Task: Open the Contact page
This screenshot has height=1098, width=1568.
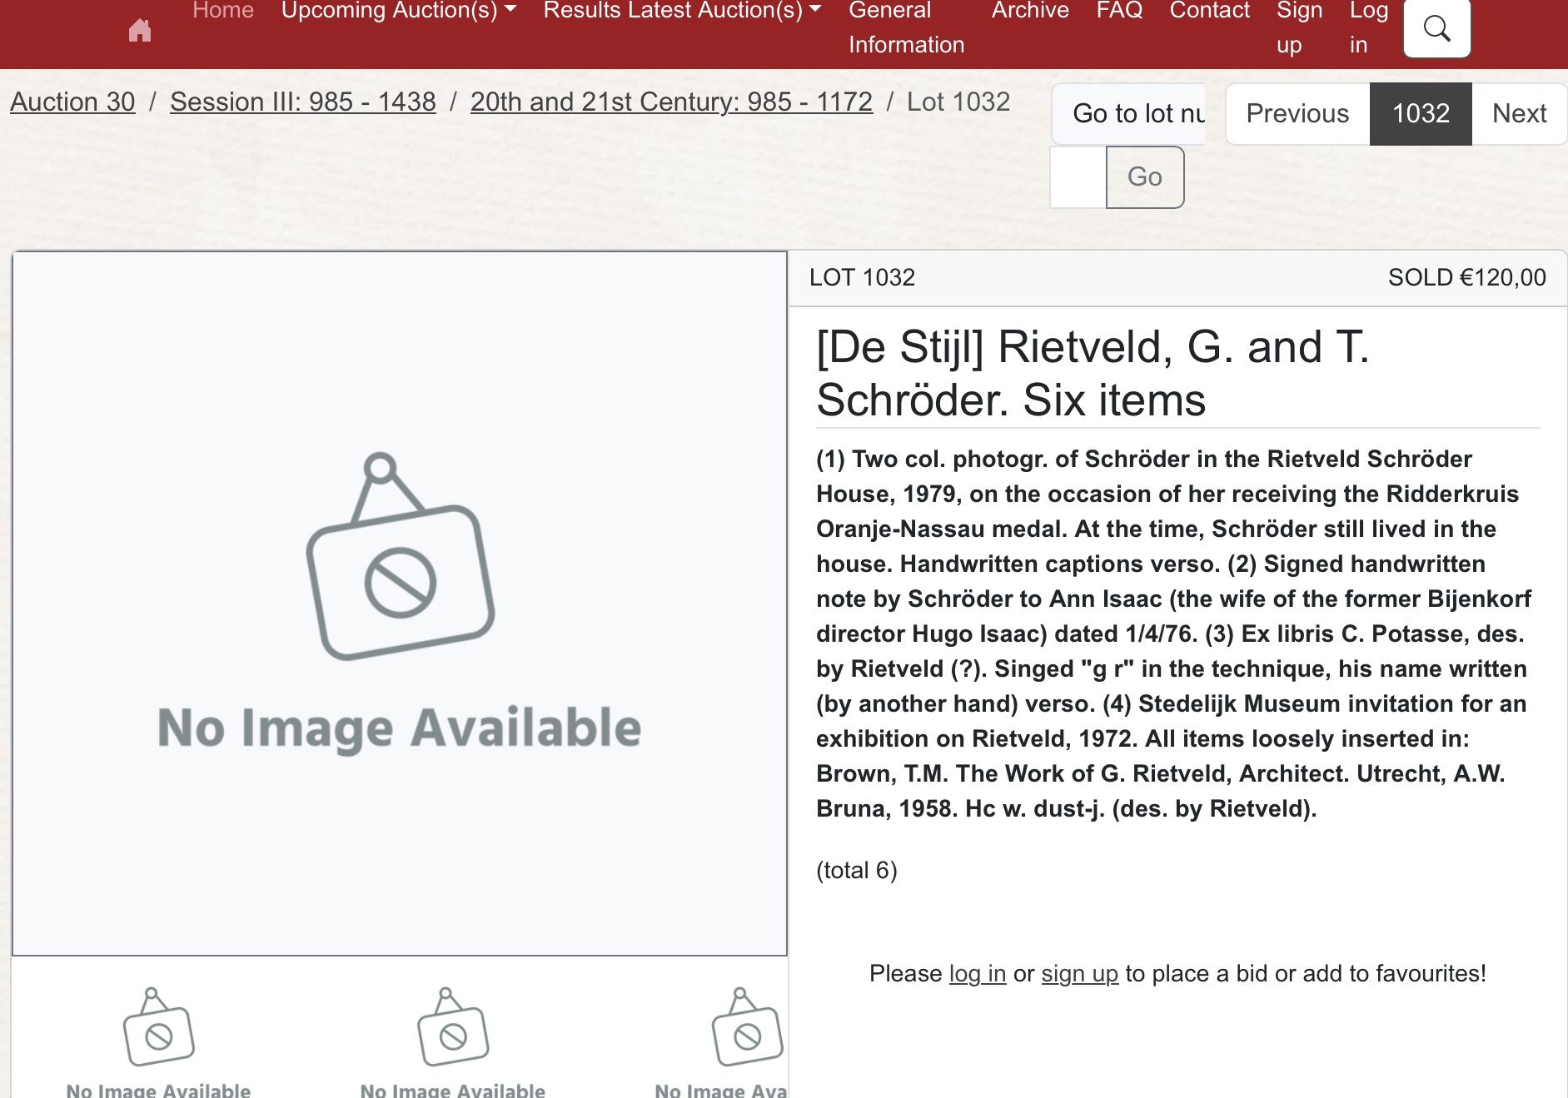Action: (1209, 11)
